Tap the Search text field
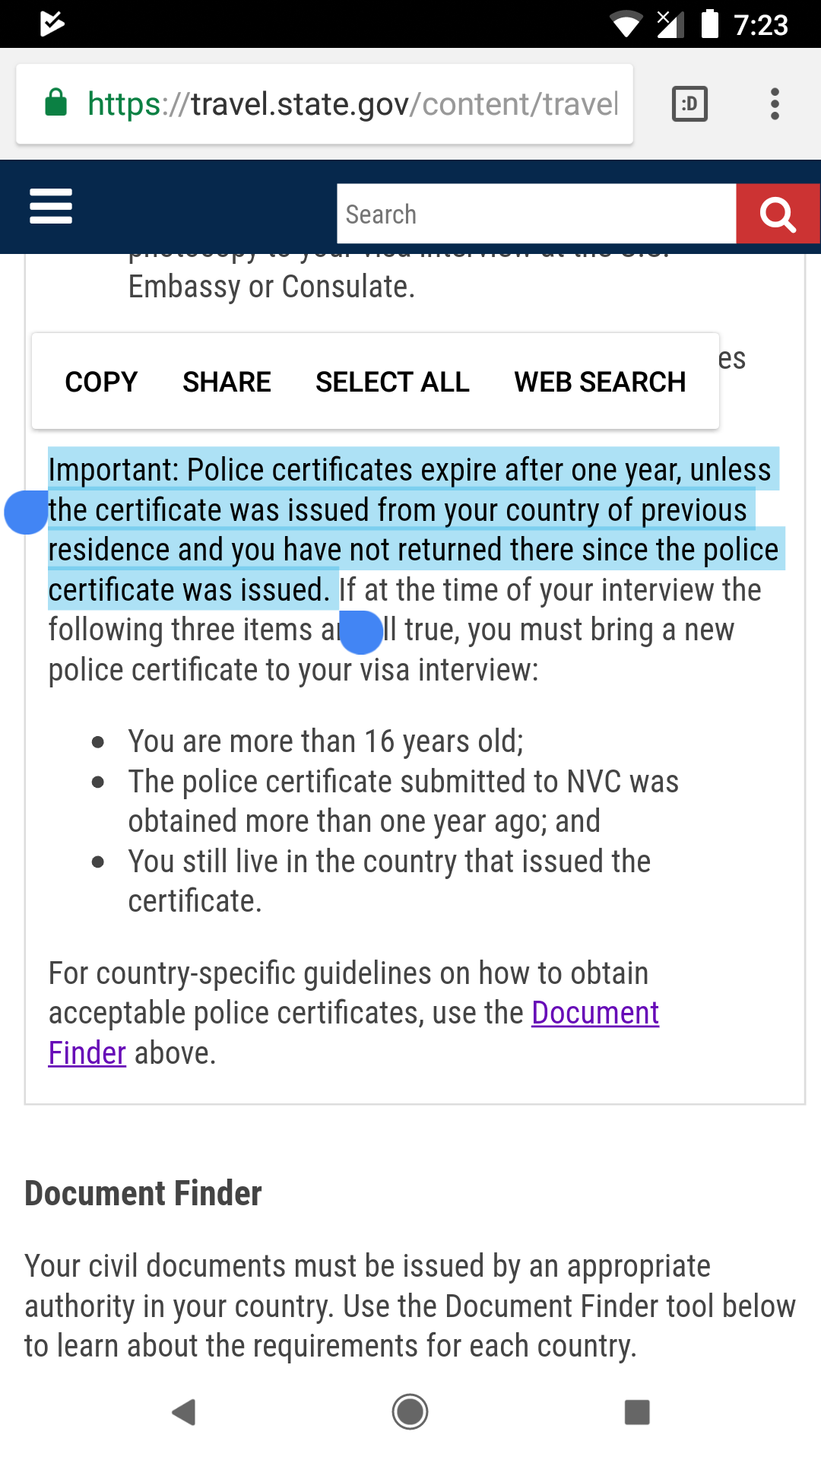Image resolution: width=821 pixels, height=1460 pixels. (x=537, y=214)
